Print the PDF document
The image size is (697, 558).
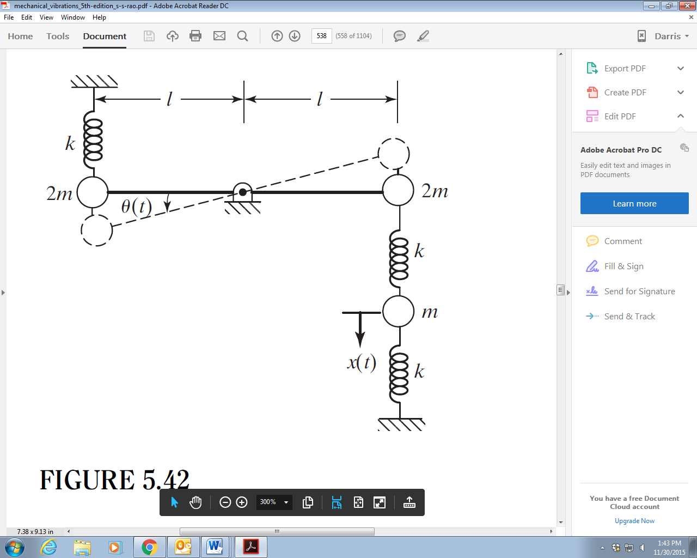click(x=195, y=36)
